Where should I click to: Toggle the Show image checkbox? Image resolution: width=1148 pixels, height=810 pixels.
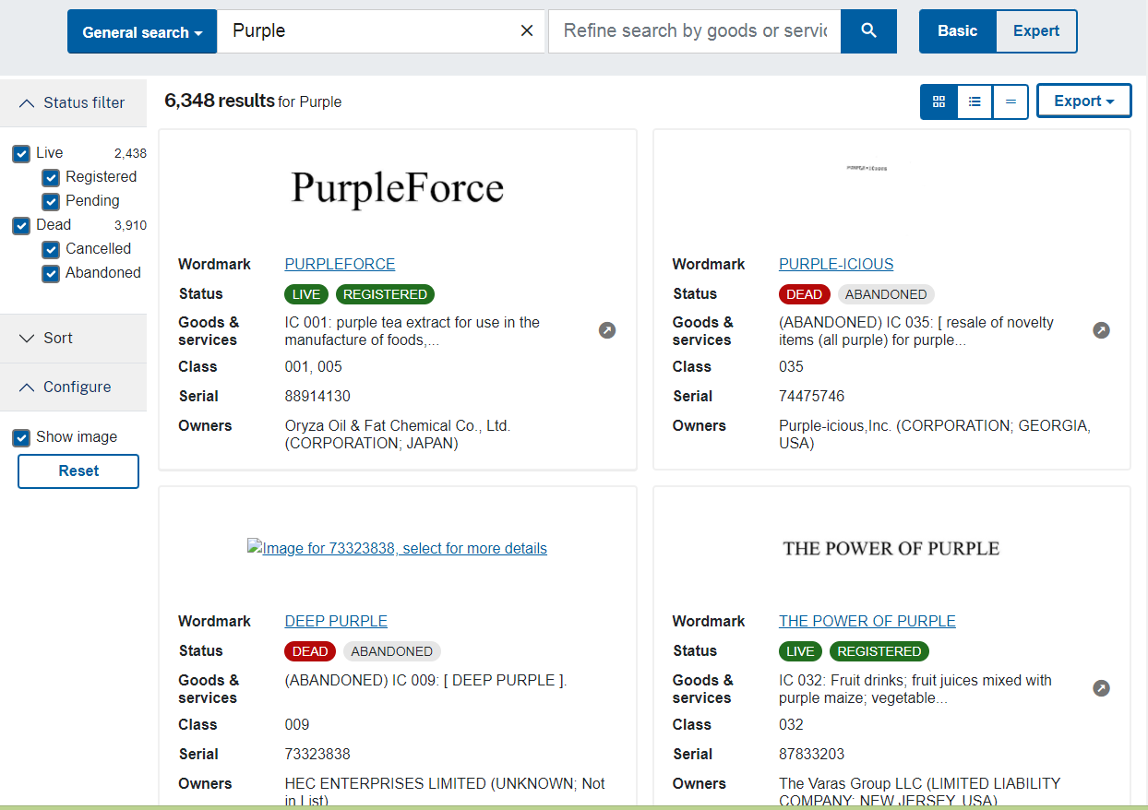(21, 438)
